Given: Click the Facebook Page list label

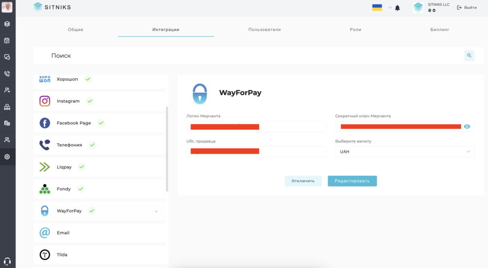Looking at the screenshot, I should coord(74,123).
